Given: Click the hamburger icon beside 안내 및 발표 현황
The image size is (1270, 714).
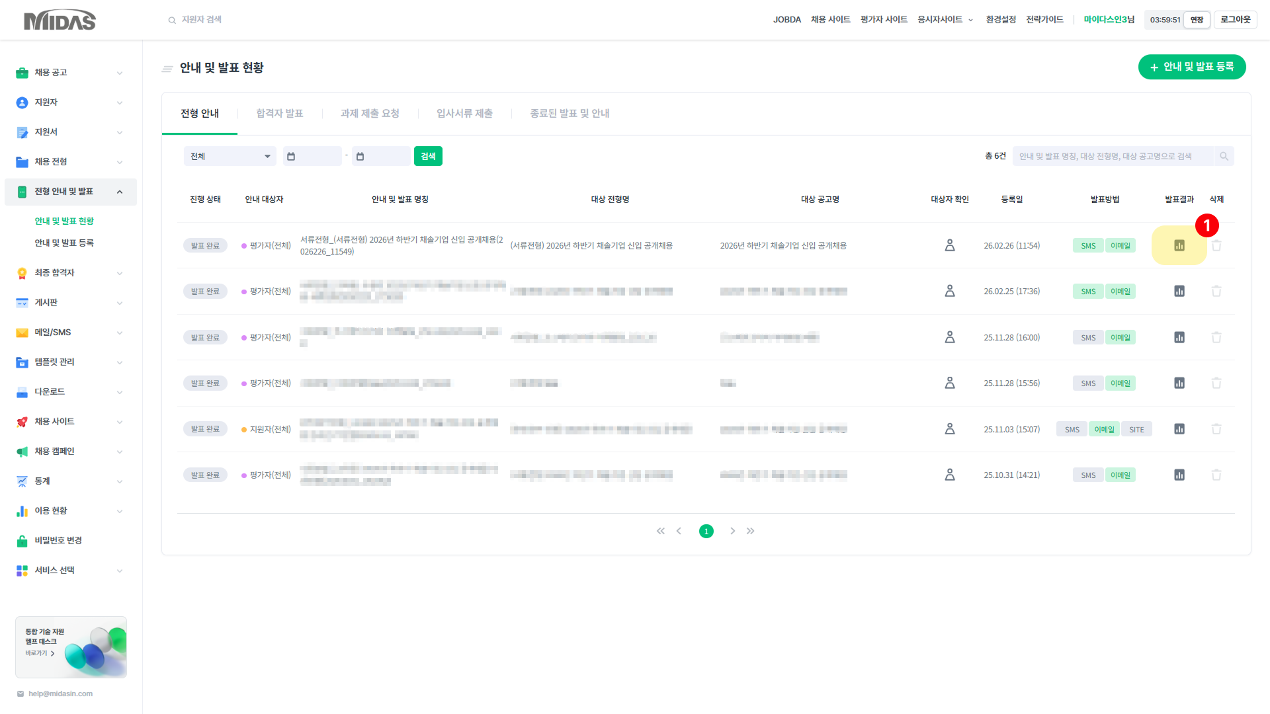Looking at the screenshot, I should 167,68.
